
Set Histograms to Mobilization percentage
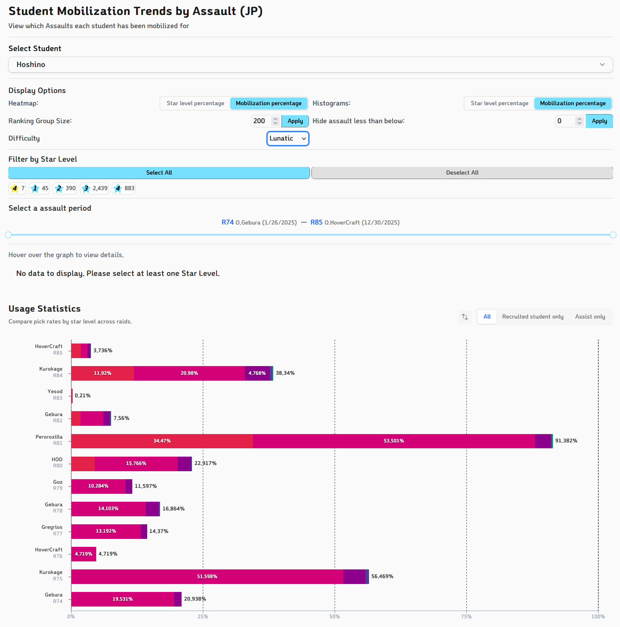click(x=573, y=103)
